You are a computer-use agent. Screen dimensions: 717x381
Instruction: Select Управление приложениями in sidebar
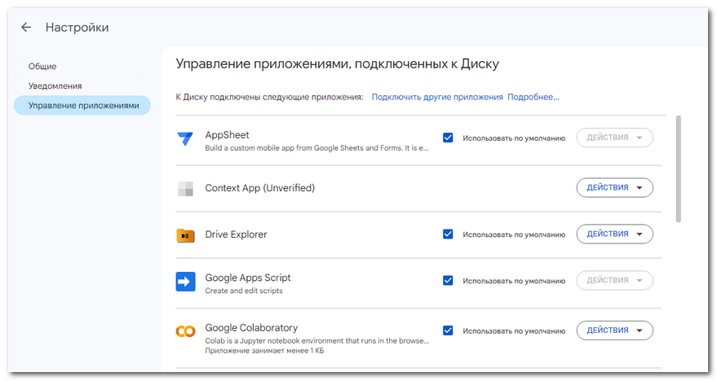[x=82, y=105]
